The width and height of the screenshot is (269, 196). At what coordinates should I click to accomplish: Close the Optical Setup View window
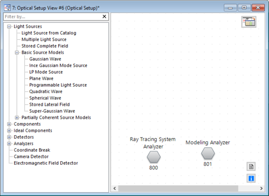(x=258, y=8)
